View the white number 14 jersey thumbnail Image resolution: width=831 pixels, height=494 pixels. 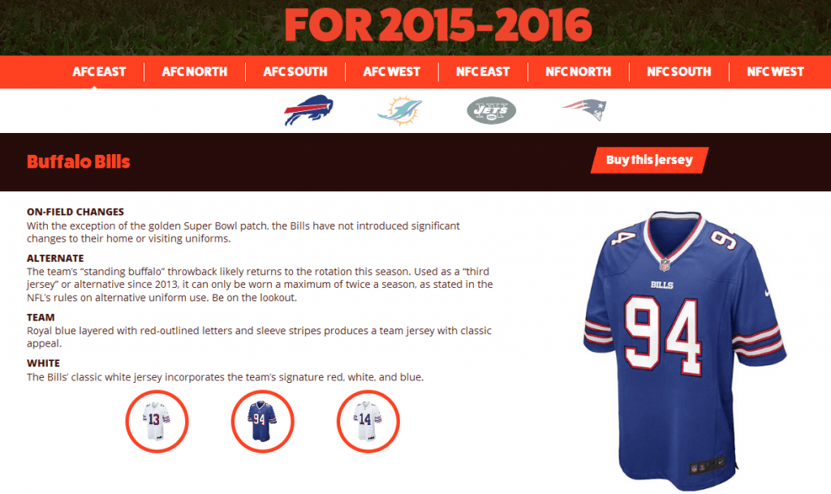[368, 422]
